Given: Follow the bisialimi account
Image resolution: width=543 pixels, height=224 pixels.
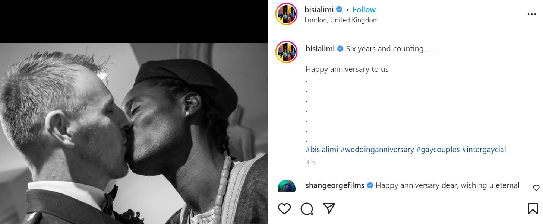Looking at the screenshot, I should (364, 10).
